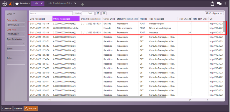Viewport: 230px width, 112px height.
Task: Switch to the Listar tab
Action: click(x=36, y=3)
